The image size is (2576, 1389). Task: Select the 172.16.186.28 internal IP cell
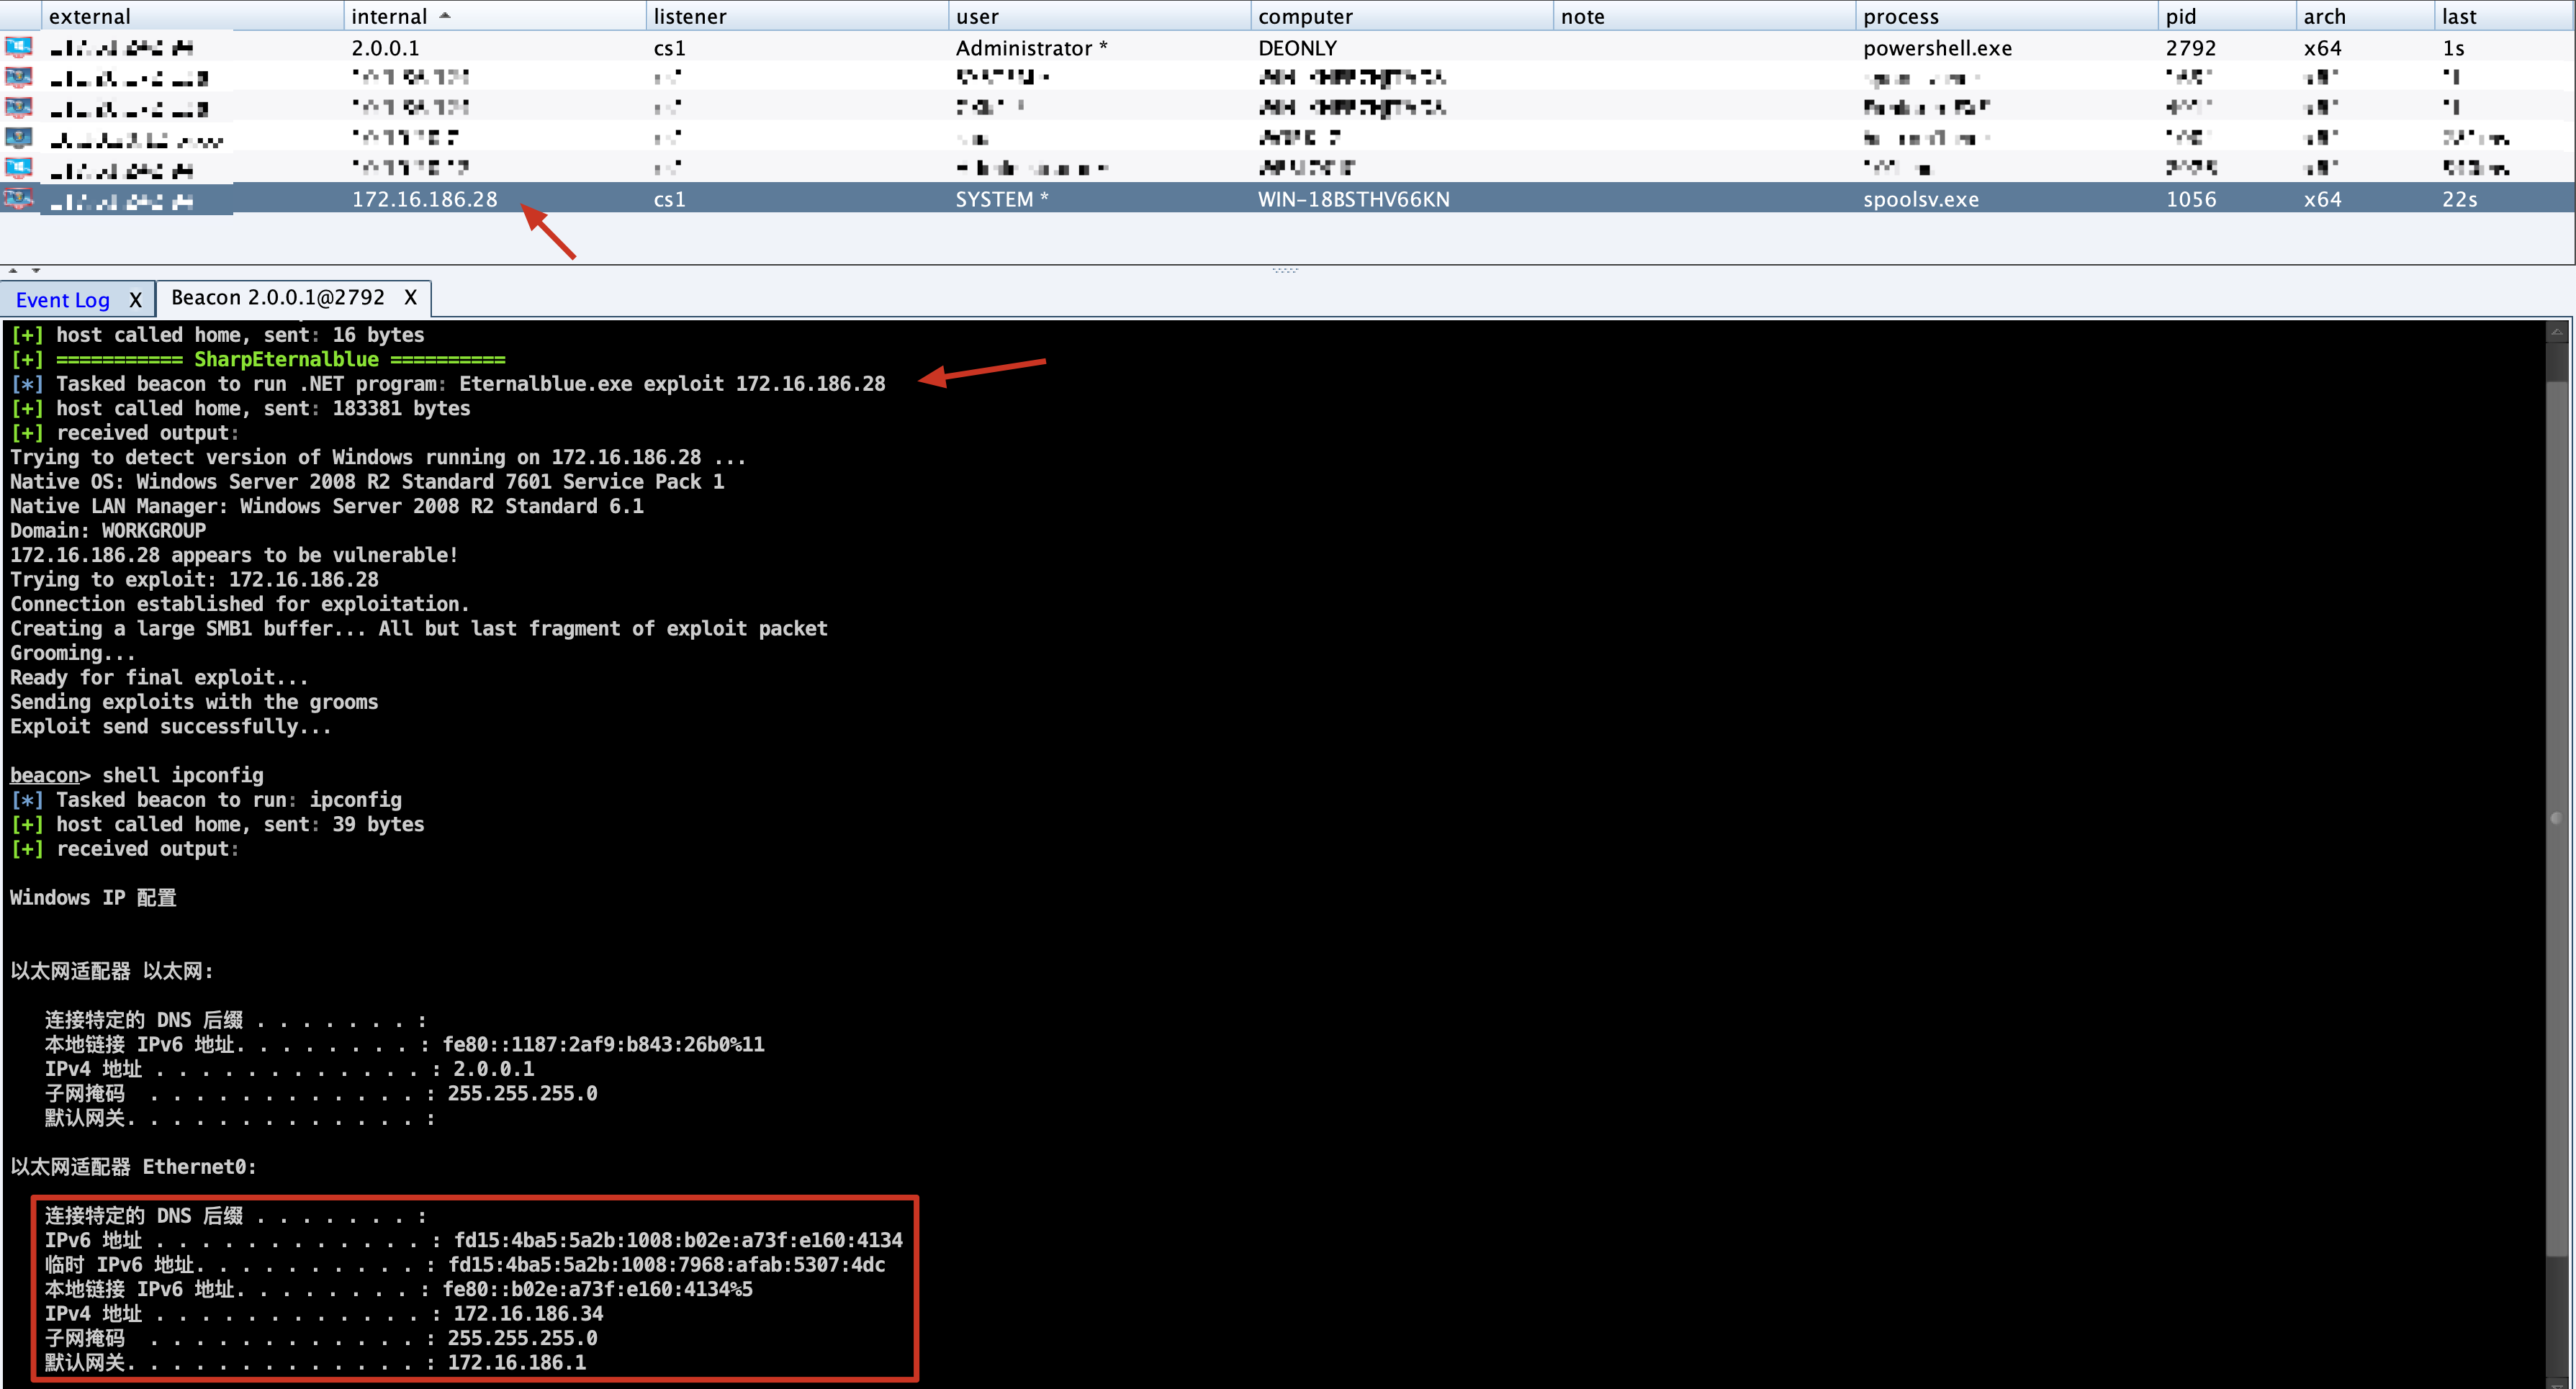(x=424, y=199)
